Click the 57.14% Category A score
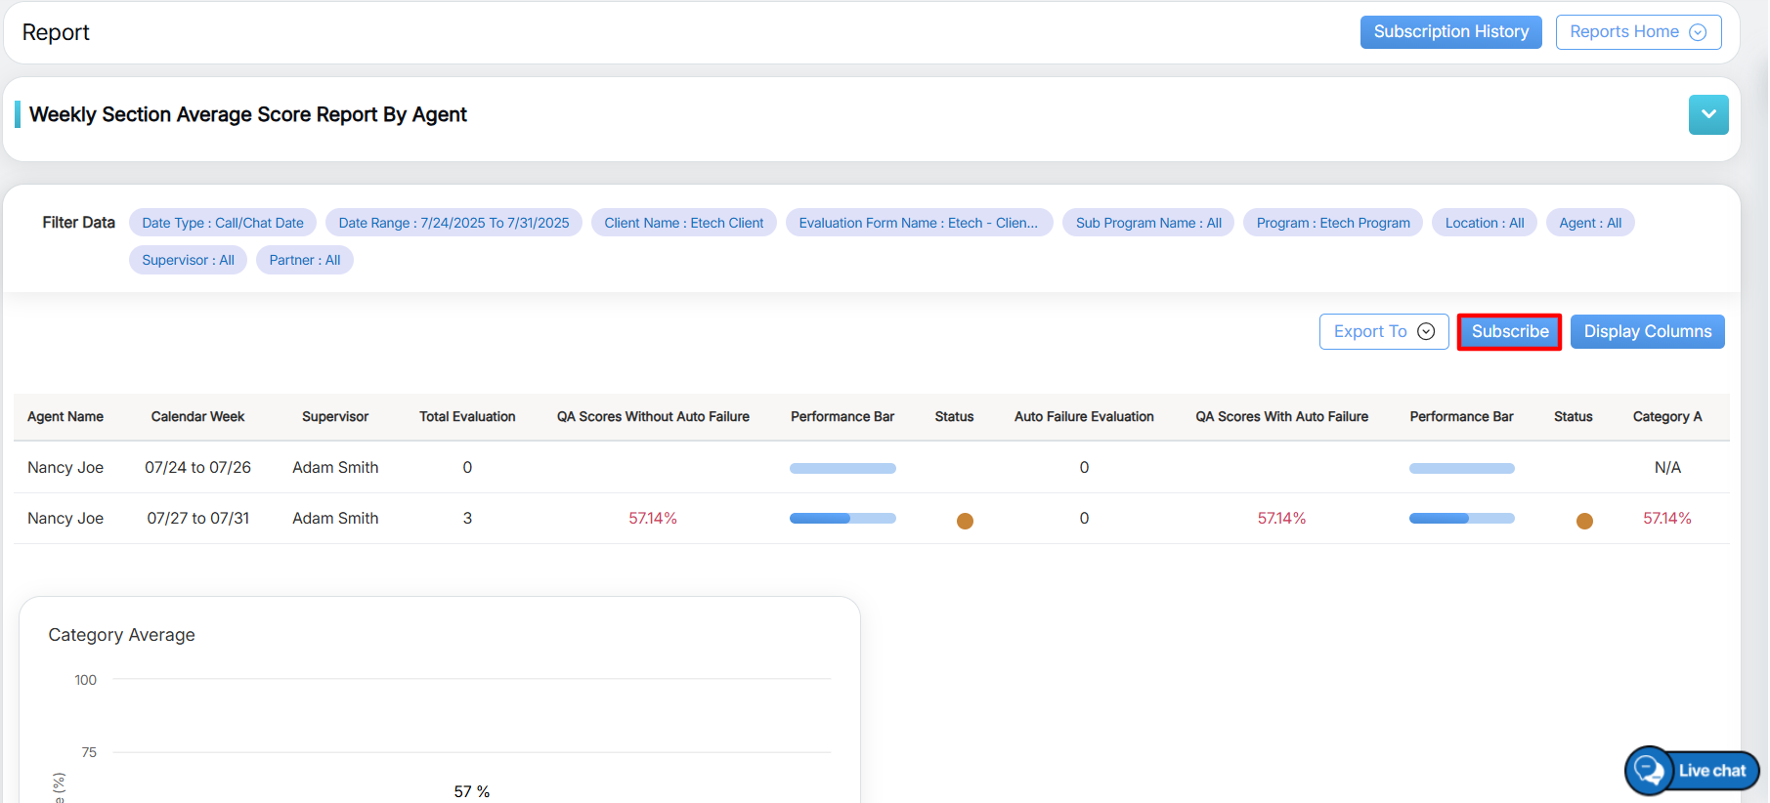Viewport: 1770px width, 803px height. pos(1666,519)
